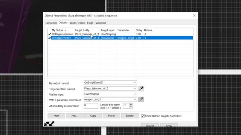The width and height of the screenshot is (241, 135).
Task: Click the Paste button
Action: tap(111, 116)
